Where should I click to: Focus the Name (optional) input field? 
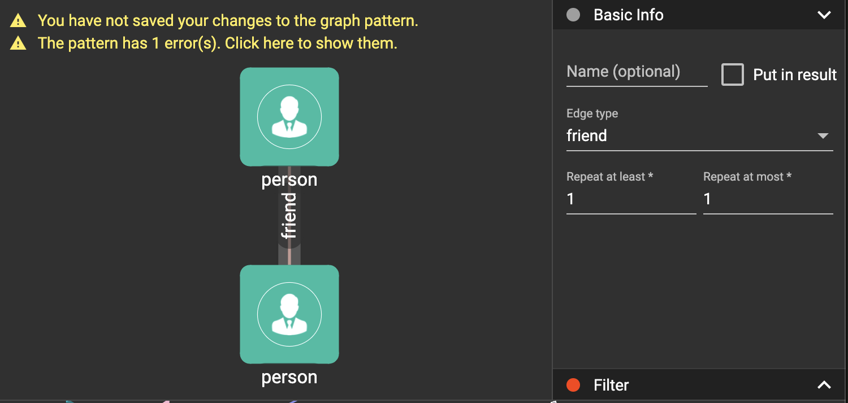point(637,72)
